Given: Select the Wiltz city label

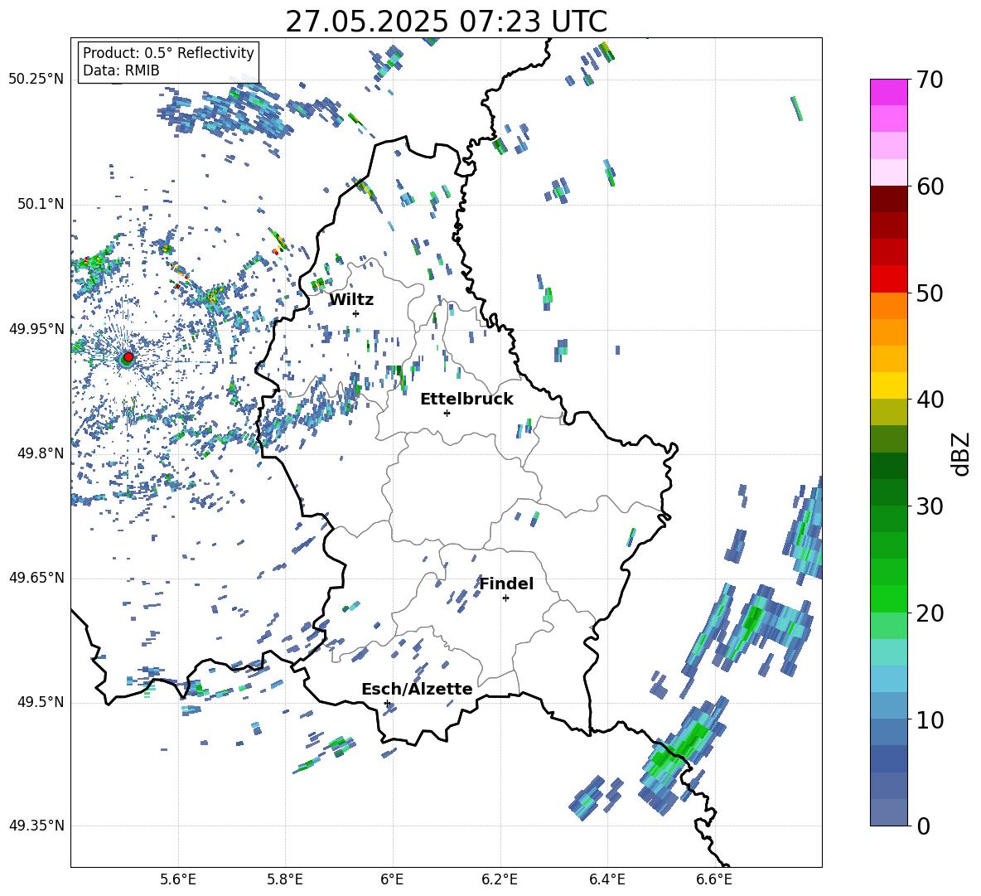Looking at the screenshot, I should tap(351, 300).
